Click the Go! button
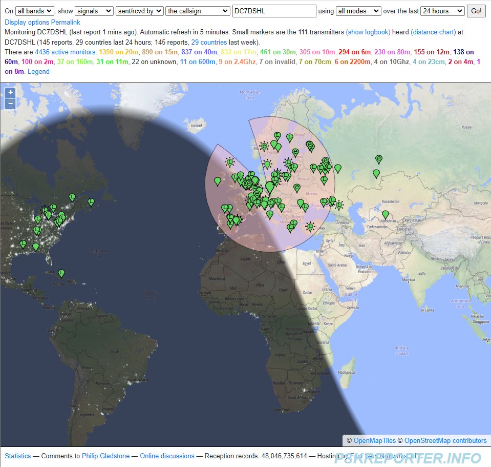491x467 pixels. tap(476, 11)
